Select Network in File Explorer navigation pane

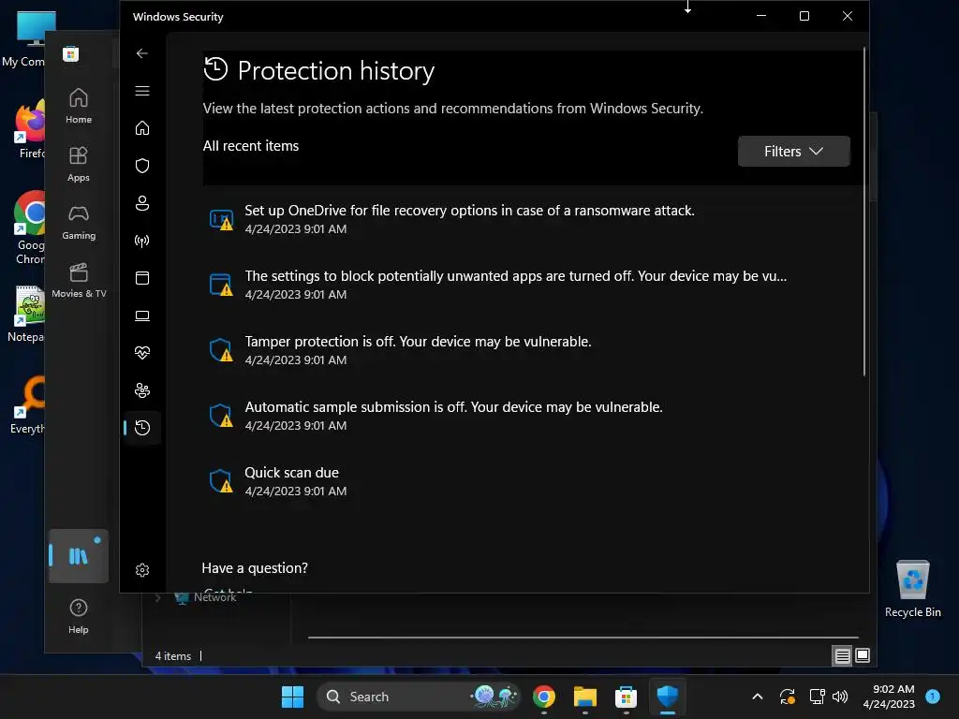(x=214, y=597)
